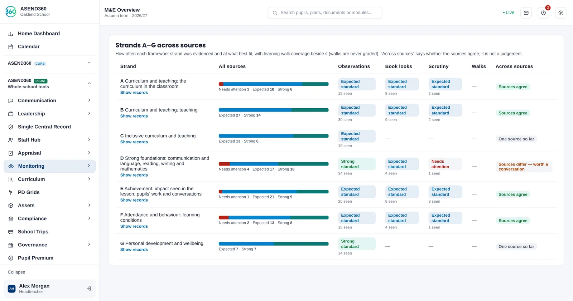Collapse the sidebar via Collapse button
This screenshot has height=301, width=573.
[16, 272]
